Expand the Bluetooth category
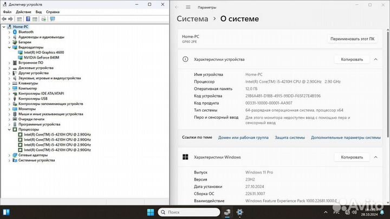Image resolution: width=390 pixels, height=219 pixels. [9, 32]
